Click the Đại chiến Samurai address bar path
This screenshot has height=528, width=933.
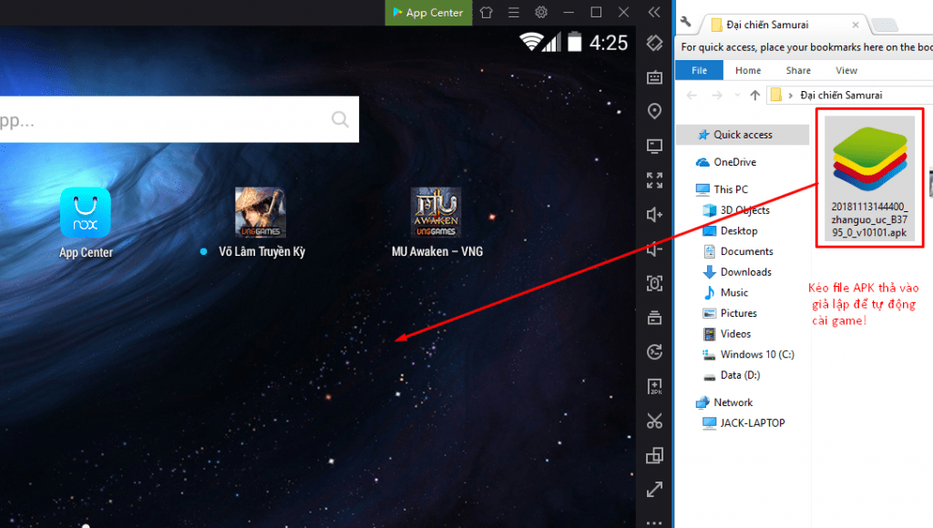841,96
